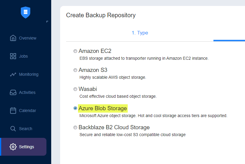Choose Backblaze B2 Cloud Storage radio button

(75, 127)
